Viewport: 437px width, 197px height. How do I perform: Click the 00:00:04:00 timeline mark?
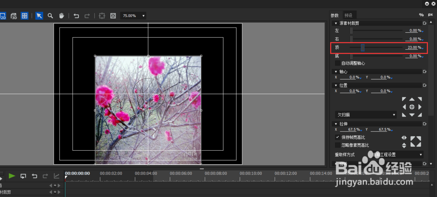[x=146, y=173]
